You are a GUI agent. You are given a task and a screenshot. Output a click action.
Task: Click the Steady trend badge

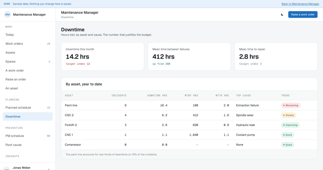[x=289, y=115]
